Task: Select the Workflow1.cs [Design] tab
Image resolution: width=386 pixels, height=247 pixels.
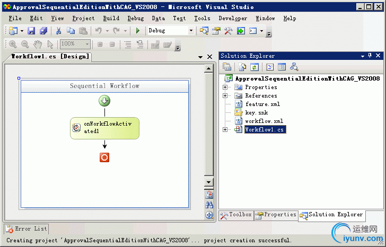Action: [50, 57]
